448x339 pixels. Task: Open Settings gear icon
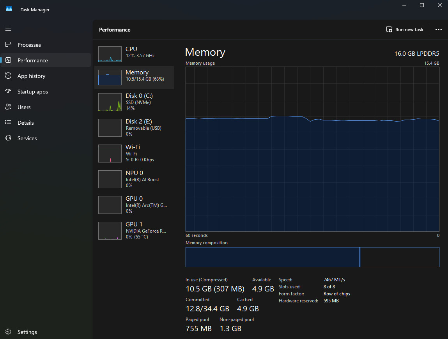tap(8, 332)
